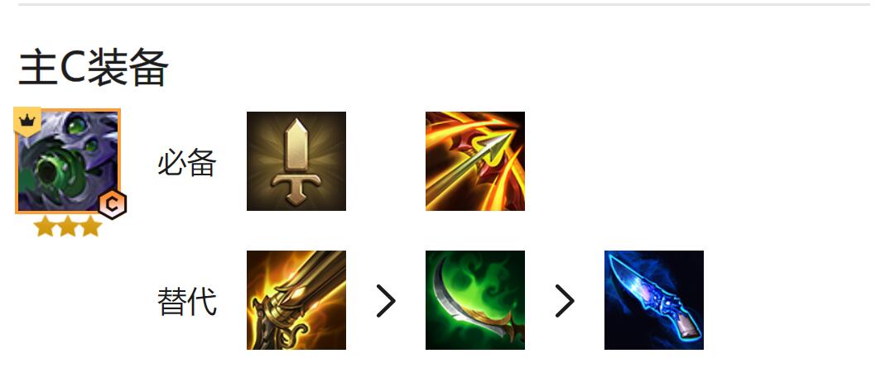Viewport: 881px width, 387px height.
Task: Click the 必 character of the required label
Action: (x=172, y=163)
